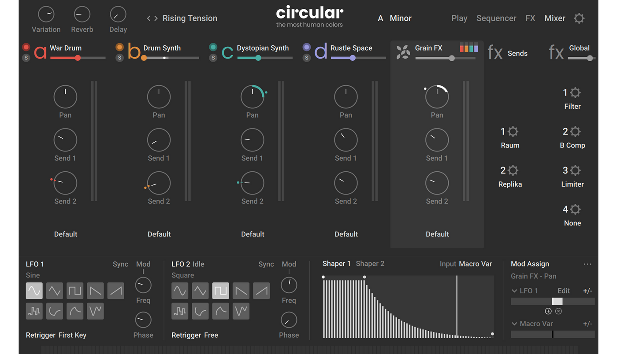Open the B Comp effect gear
The height and width of the screenshot is (354, 617).
click(575, 131)
